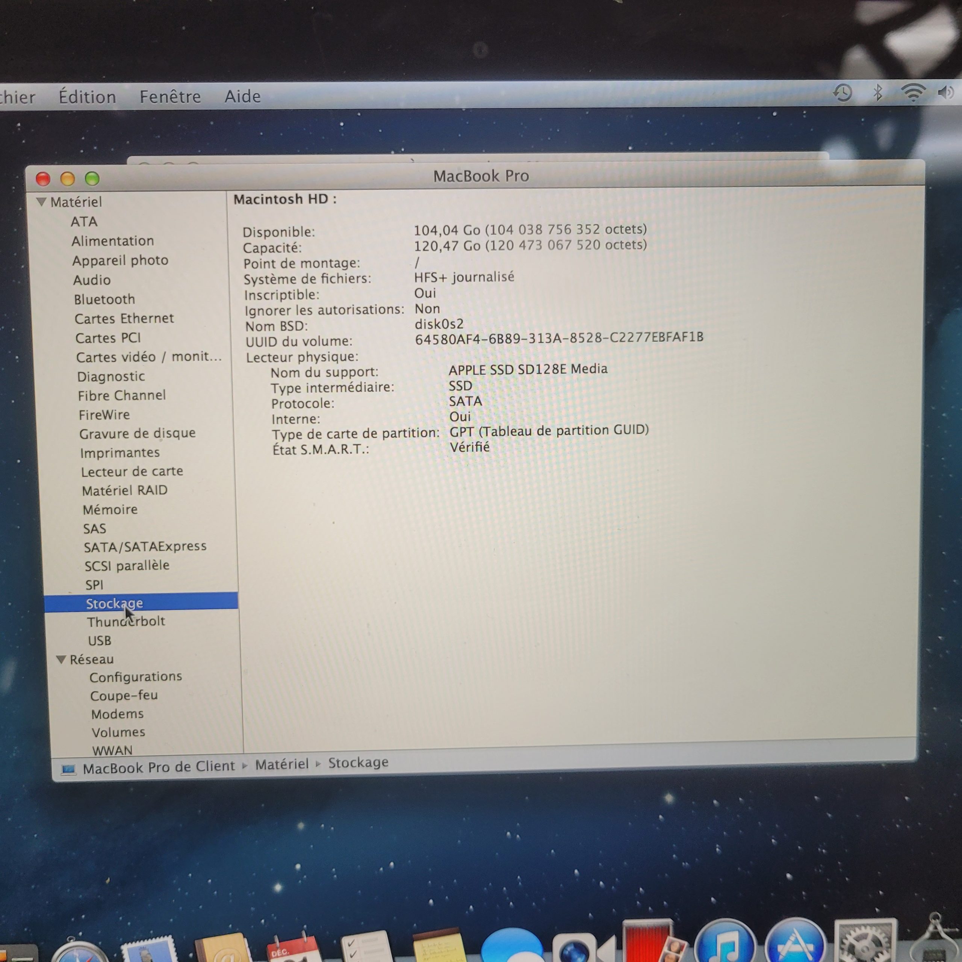This screenshot has height=962, width=962.
Task: Open Time Machine menu bar icon
Action: point(843,93)
